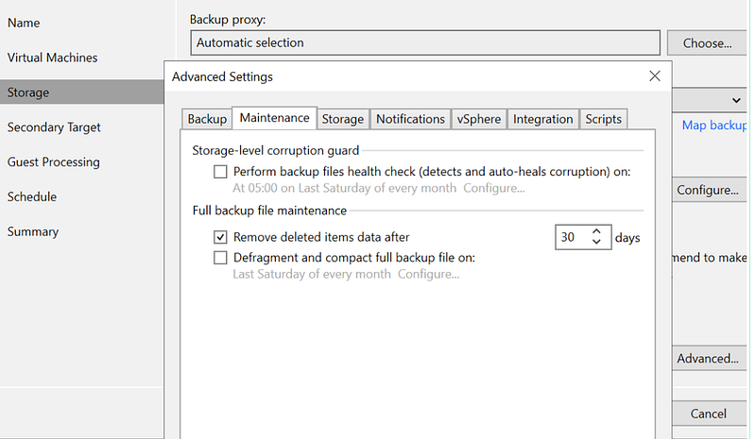Select the vSphere tab
The image size is (756, 439).
(x=479, y=119)
